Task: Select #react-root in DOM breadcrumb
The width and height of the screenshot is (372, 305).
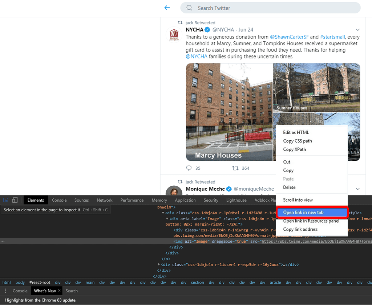Action: pyautogui.click(x=40, y=282)
